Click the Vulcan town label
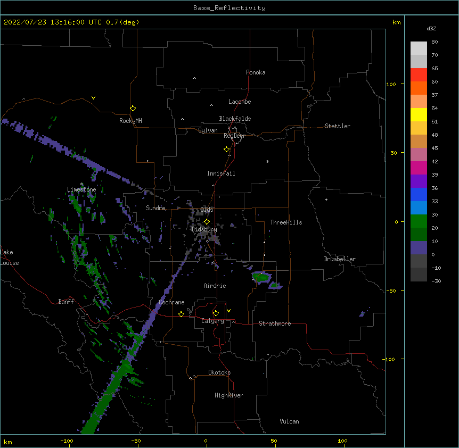 (289, 421)
